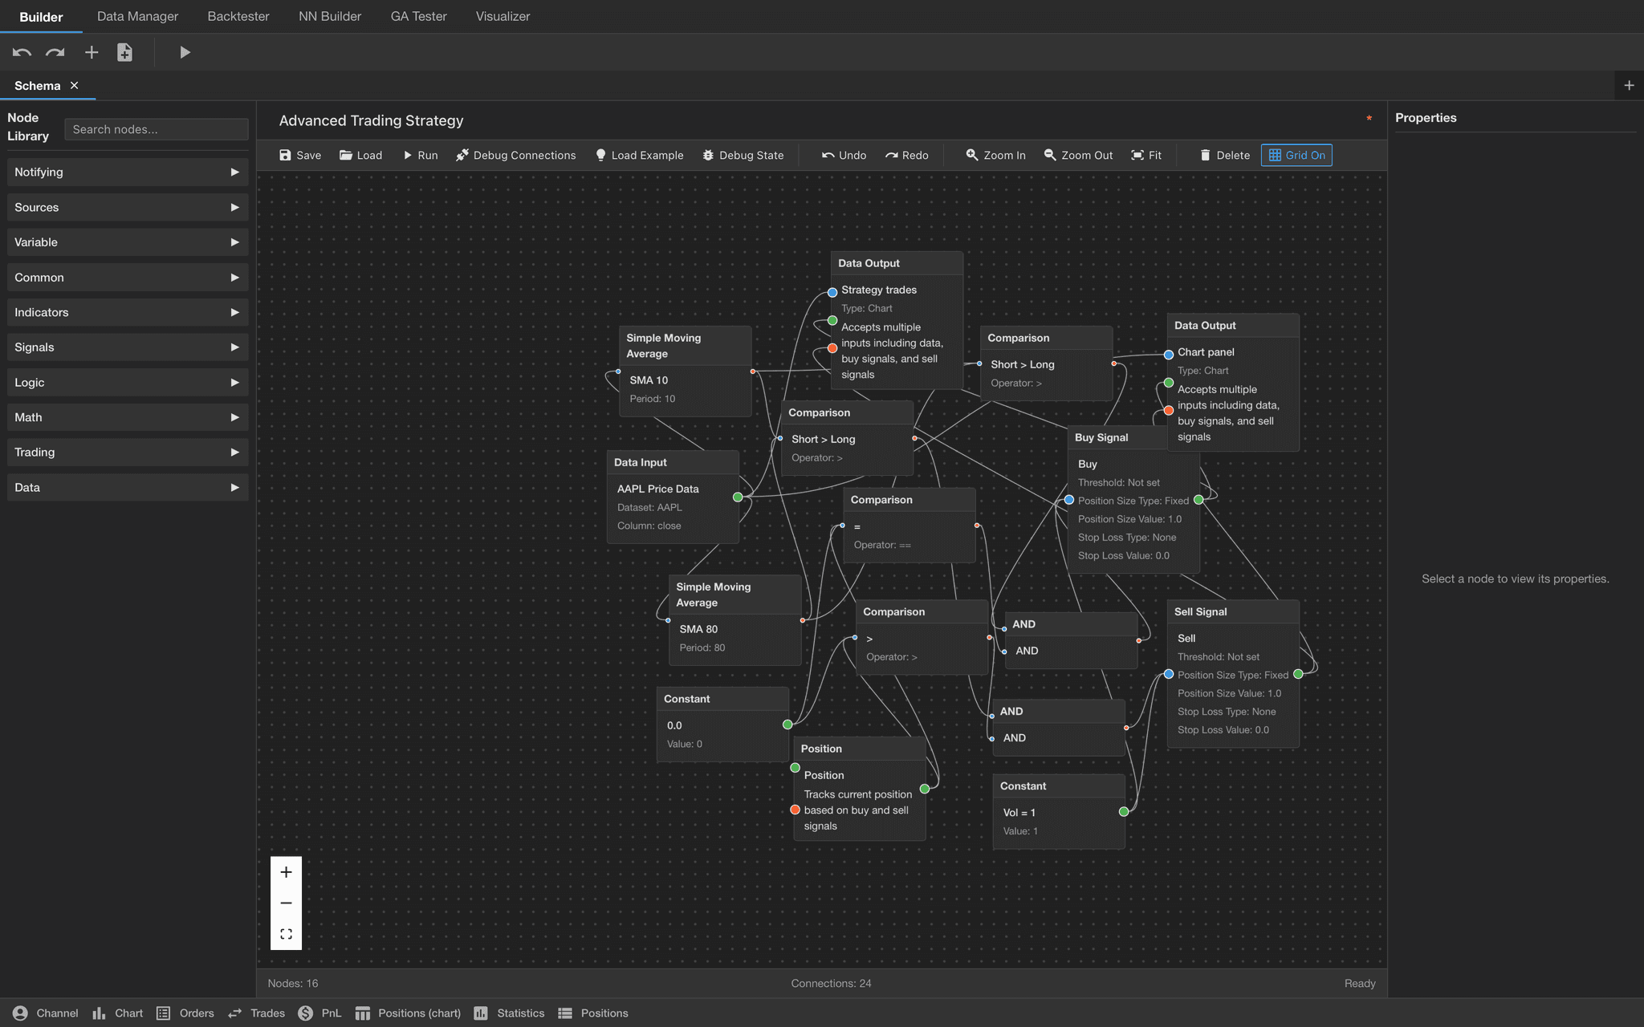Viewport: 1644px width, 1027px height.
Task: Click Delete in the canvas toolbar
Action: [1225, 155]
